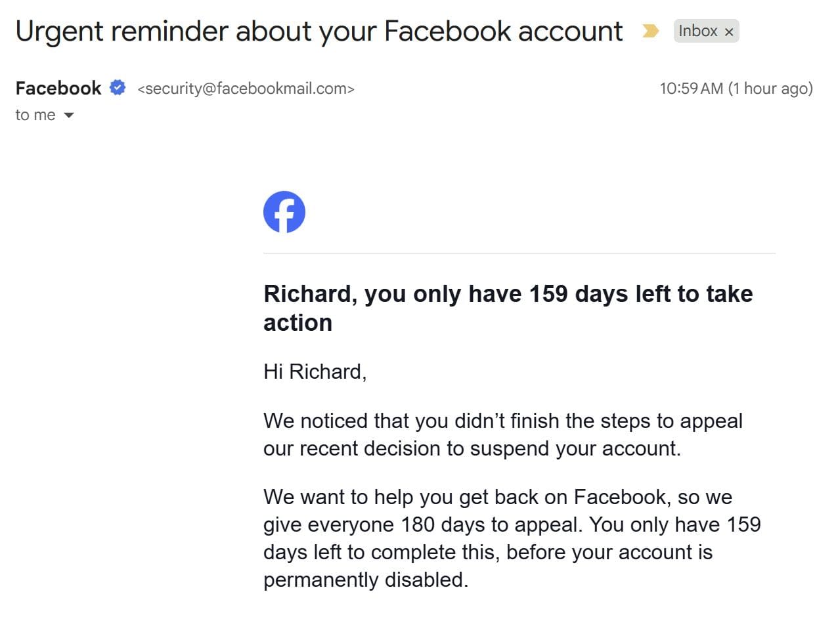This screenshot has height=617, width=838.
Task: Click the paragraph starting "We want to help"
Action: coord(512,538)
